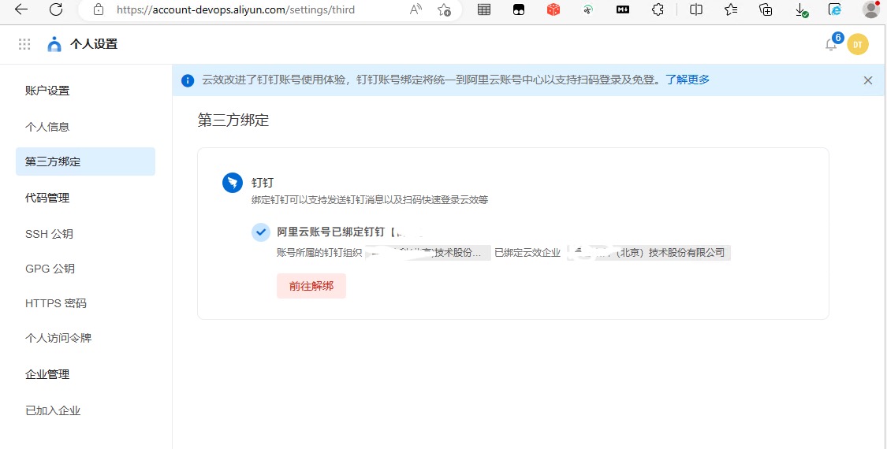Open the browser profile avatar
This screenshot has height=449, width=887.
coord(871,9)
